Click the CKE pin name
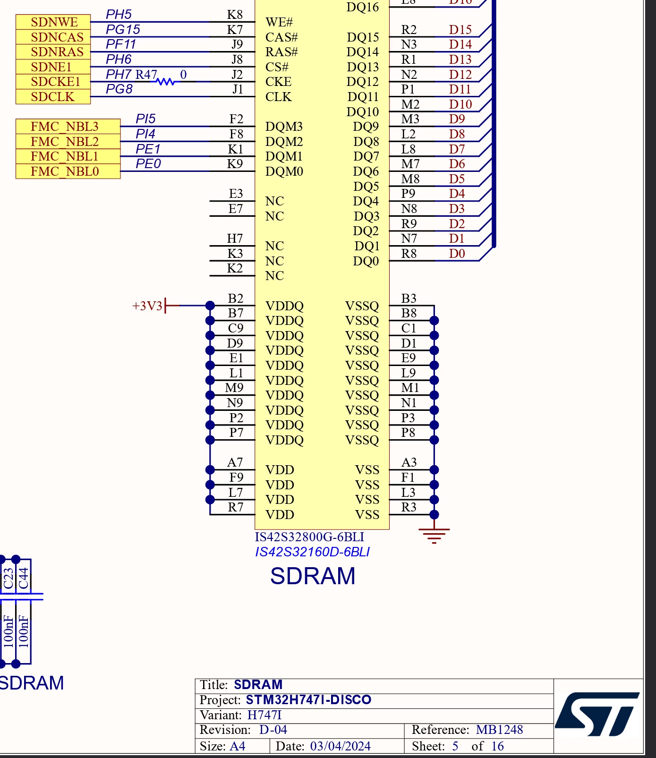The image size is (656, 758). [279, 82]
